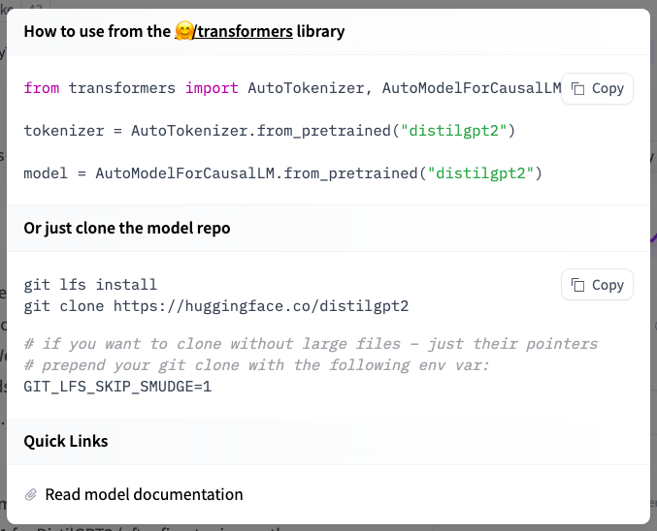Open the /transformers library link
Viewport: 657px width, 531px height.
coord(244,32)
